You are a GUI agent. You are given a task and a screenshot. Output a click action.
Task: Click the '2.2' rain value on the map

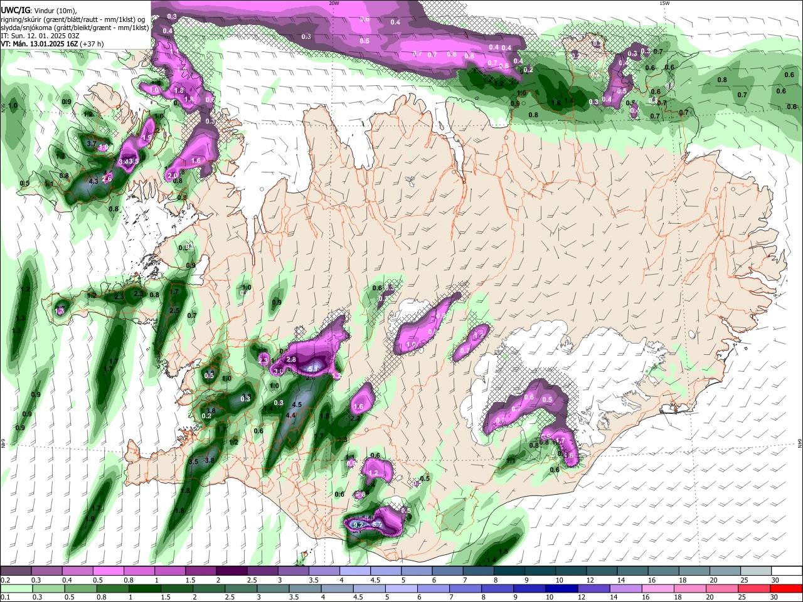pyautogui.click(x=354, y=418)
